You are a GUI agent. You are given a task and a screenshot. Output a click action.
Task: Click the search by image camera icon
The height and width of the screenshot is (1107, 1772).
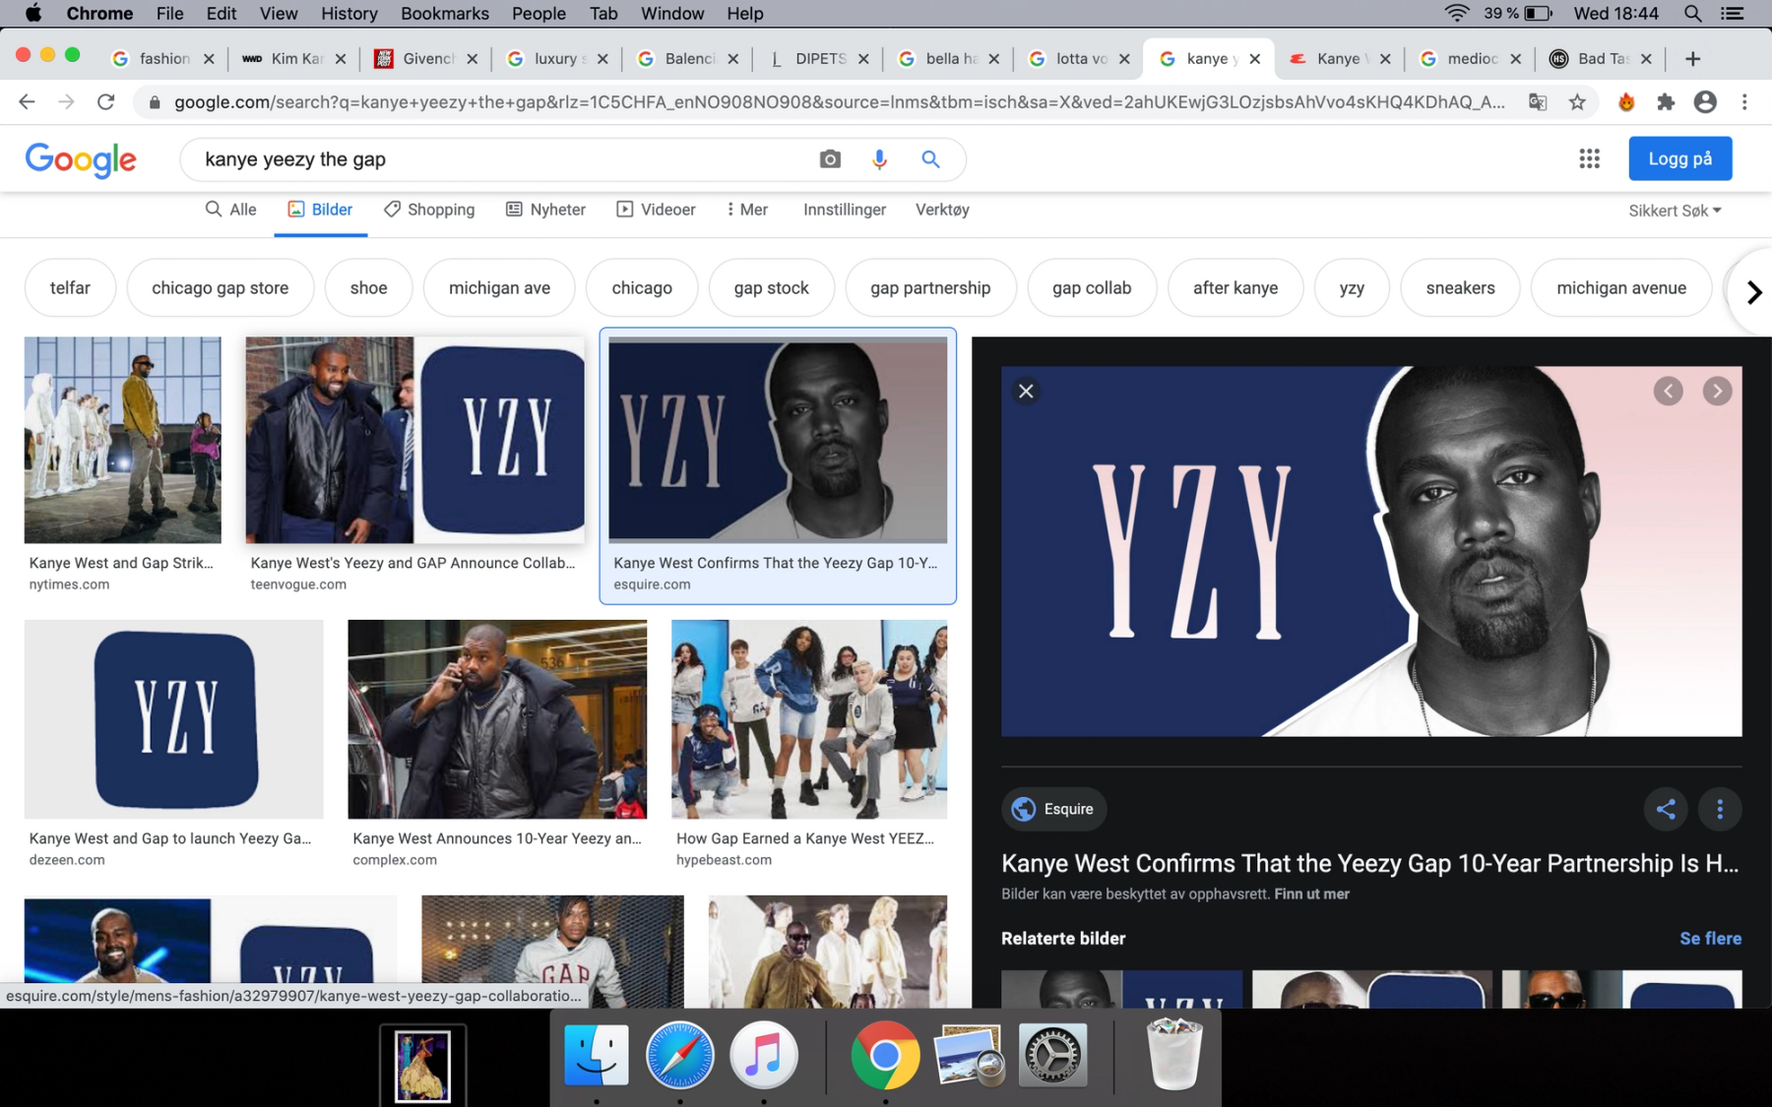click(830, 159)
